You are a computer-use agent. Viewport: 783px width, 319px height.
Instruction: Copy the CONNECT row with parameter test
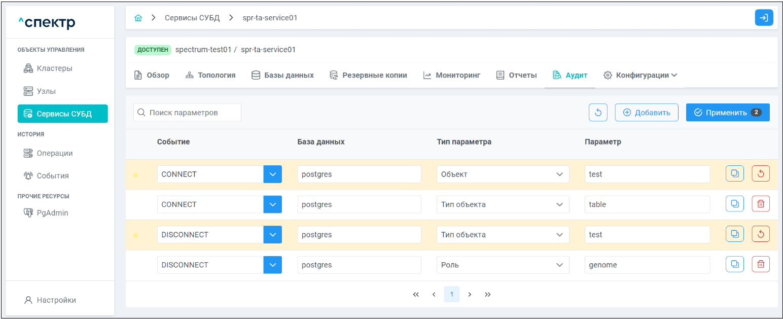[x=734, y=174]
